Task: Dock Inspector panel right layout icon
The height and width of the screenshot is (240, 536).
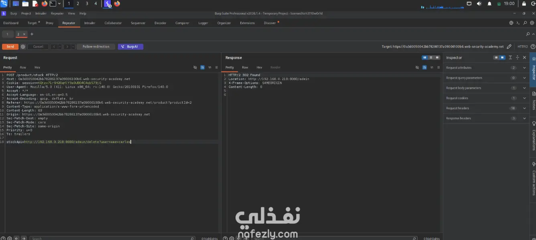Action: click(x=502, y=58)
